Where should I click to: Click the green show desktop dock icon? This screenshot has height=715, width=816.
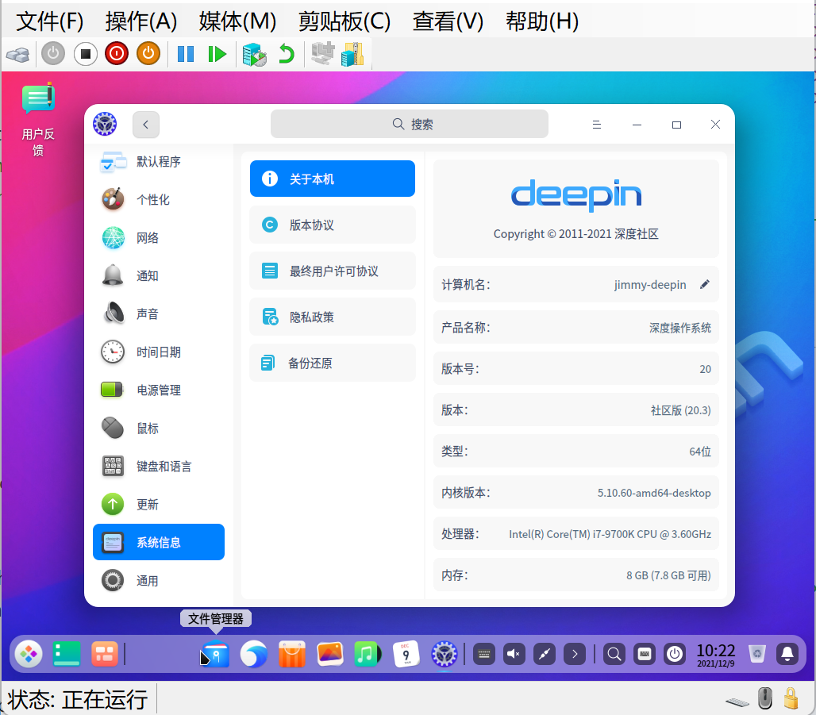(x=67, y=654)
